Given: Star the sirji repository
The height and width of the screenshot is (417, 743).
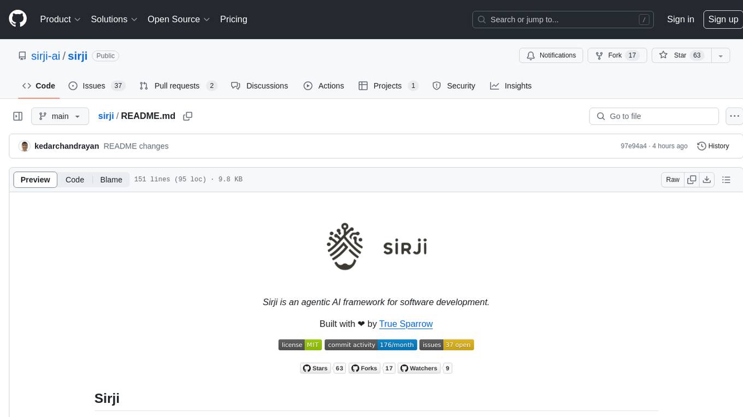Looking at the screenshot, I should [681, 56].
